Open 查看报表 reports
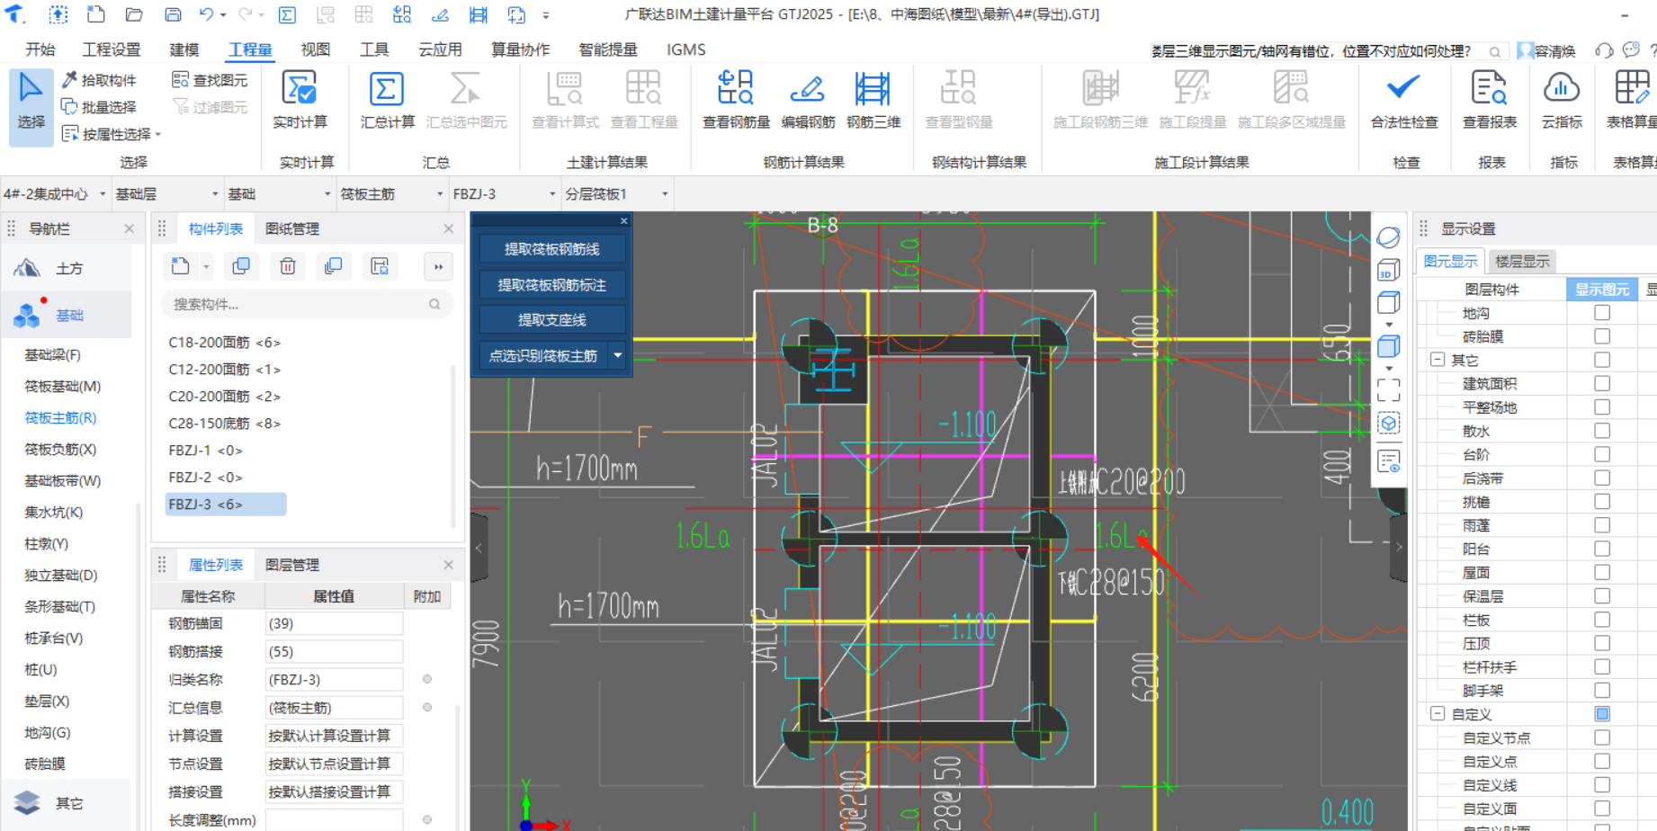Viewport: 1657px width, 831px height. [x=1490, y=100]
